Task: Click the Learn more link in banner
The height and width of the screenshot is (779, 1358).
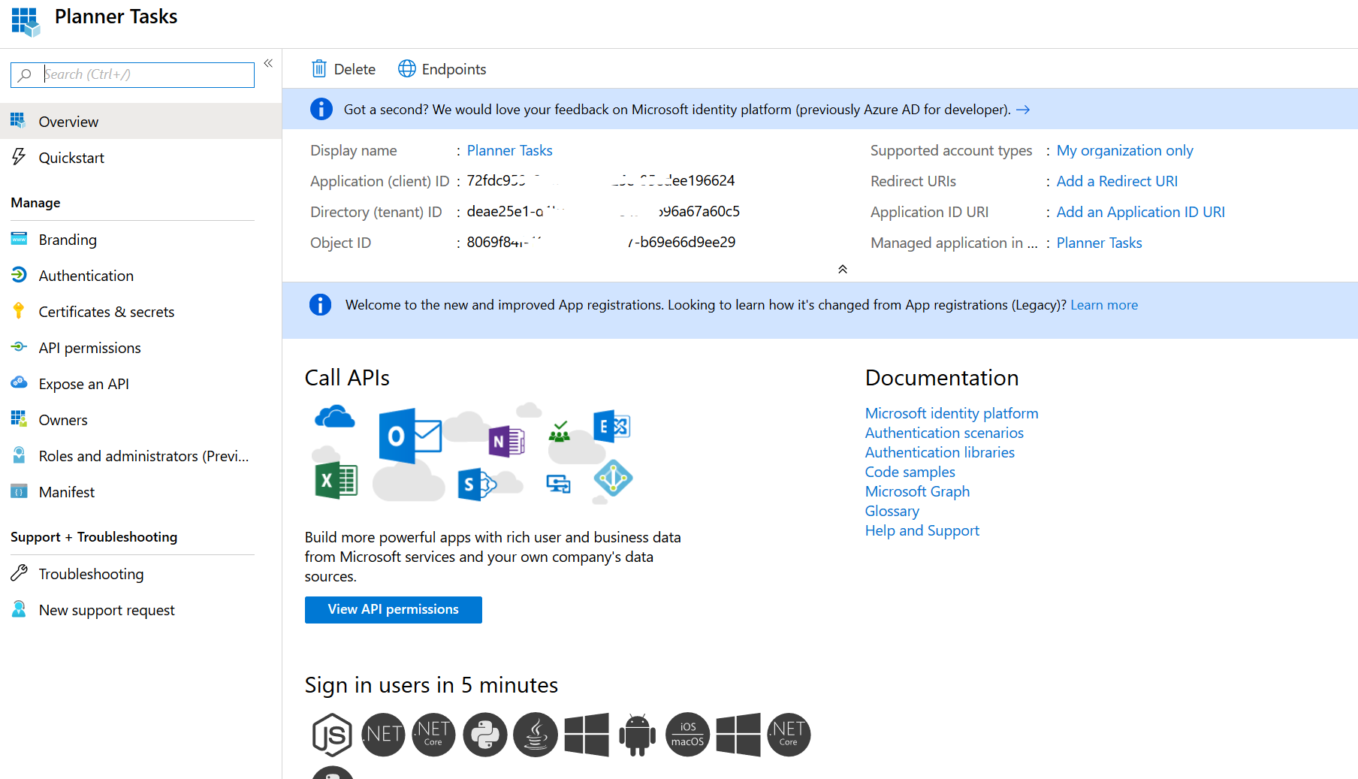Action: click(1103, 305)
